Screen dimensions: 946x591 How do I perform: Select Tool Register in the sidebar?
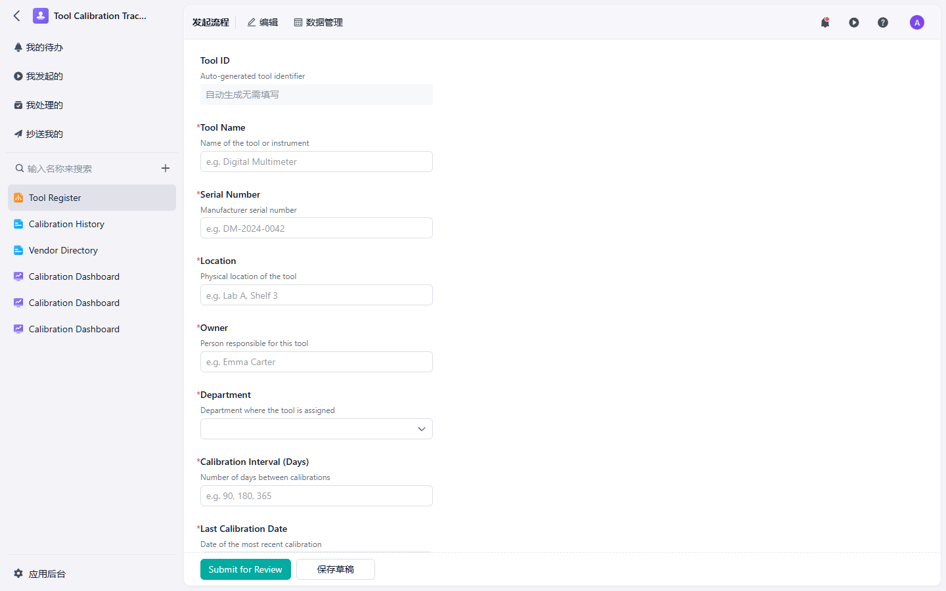click(x=92, y=198)
